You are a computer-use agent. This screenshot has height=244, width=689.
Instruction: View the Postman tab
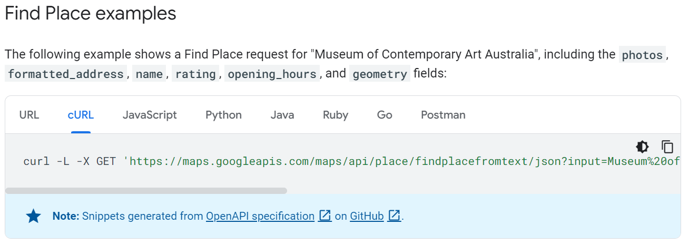tap(443, 115)
